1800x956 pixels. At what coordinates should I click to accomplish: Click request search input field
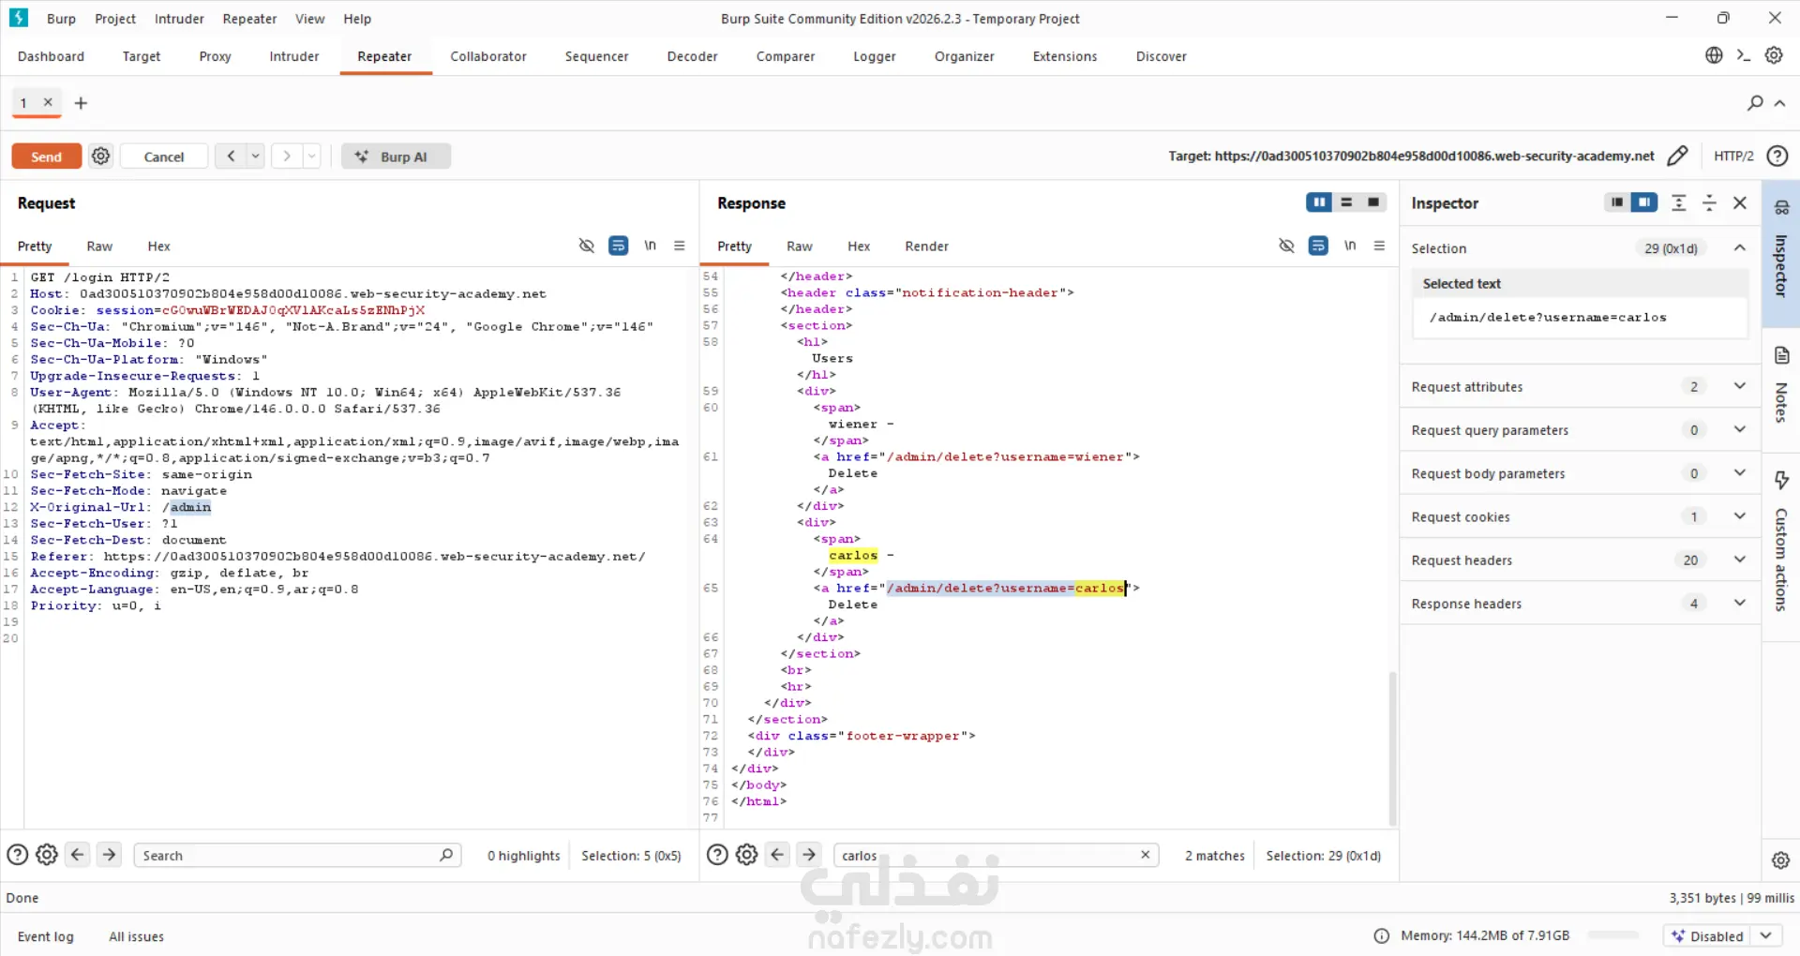click(298, 855)
